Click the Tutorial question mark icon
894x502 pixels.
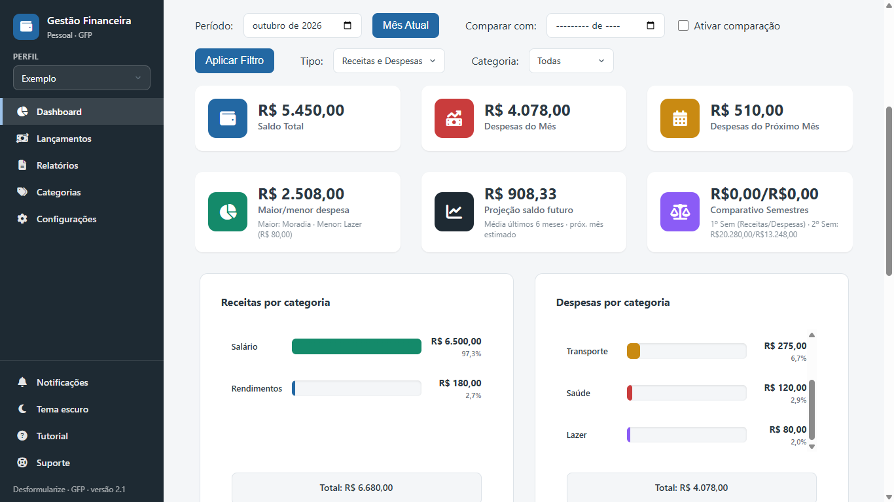pos(22,436)
